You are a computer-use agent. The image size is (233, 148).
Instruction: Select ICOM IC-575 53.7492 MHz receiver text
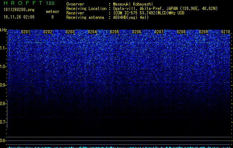click(149, 13)
